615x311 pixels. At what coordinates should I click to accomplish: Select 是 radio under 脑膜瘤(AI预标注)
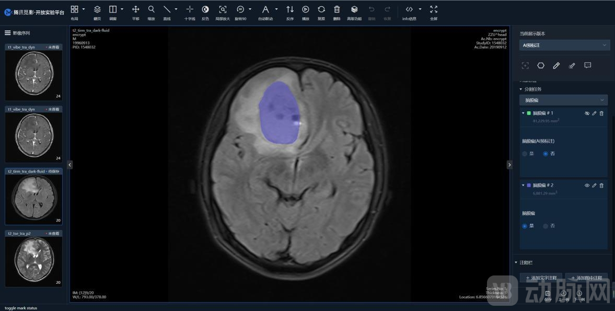(x=525, y=154)
